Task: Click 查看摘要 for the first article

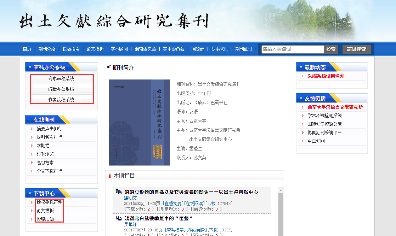Action: tap(173, 203)
